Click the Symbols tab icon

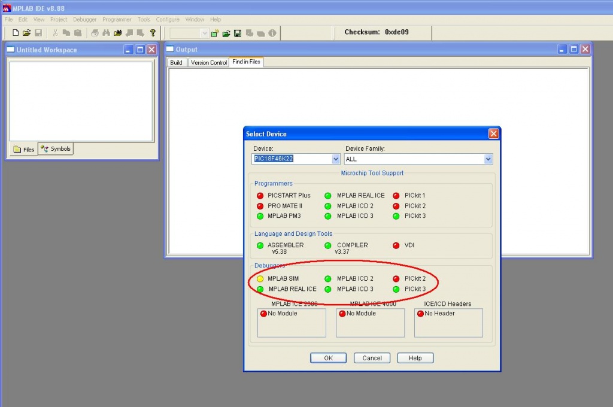[x=44, y=149]
